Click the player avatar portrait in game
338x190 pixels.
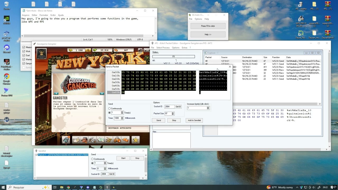[x=41, y=54]
